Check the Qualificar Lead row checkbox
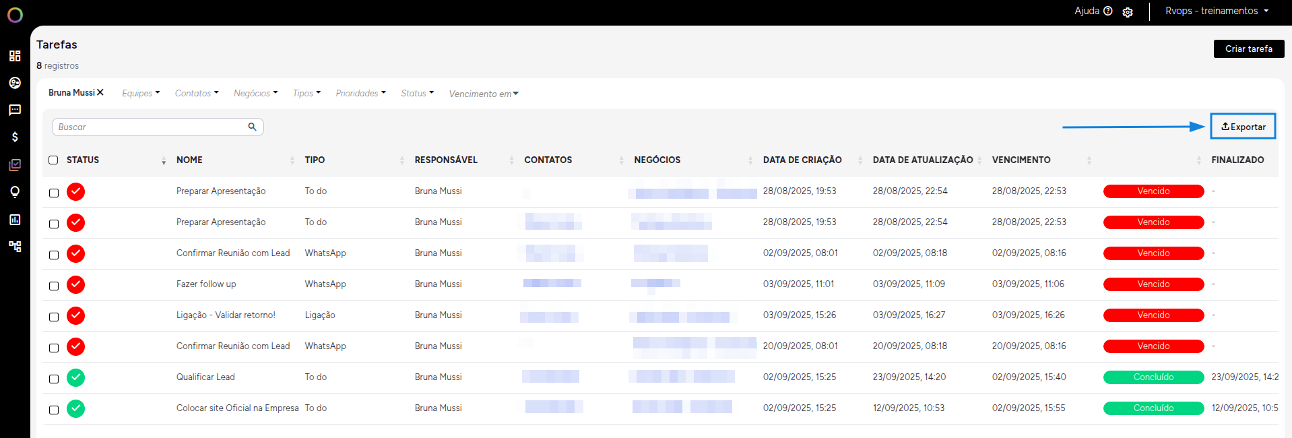The image size is (1292, 438). 54,379
